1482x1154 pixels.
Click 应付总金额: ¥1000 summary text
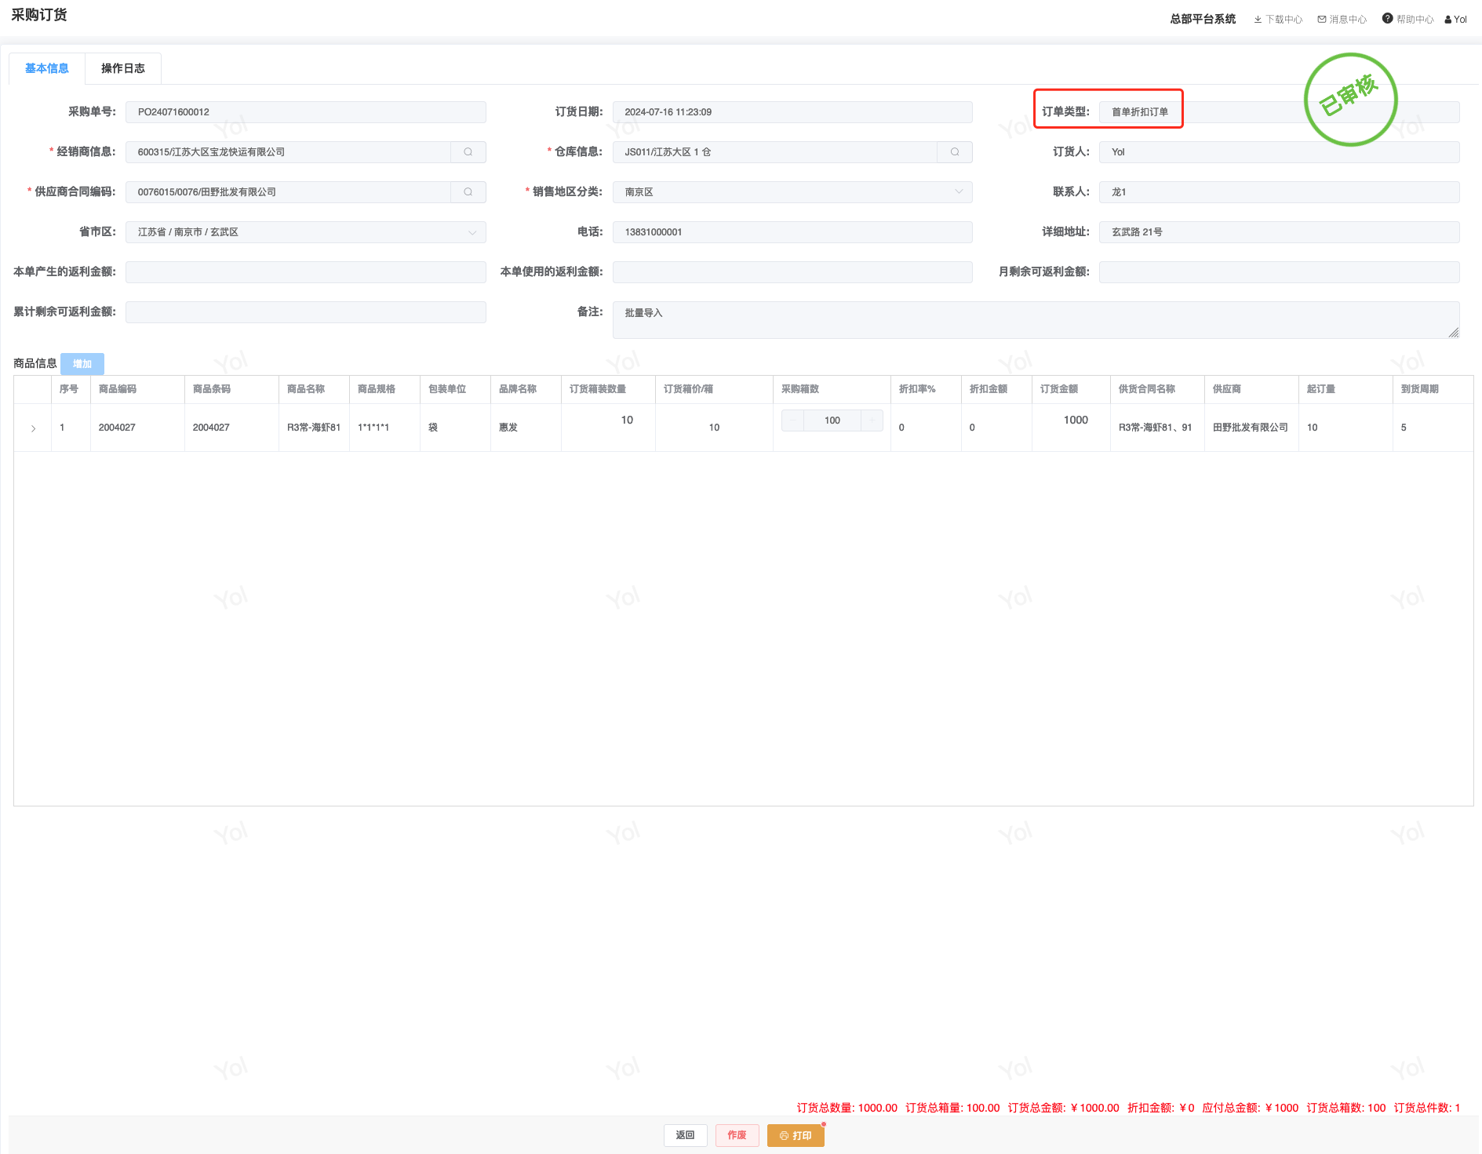[1251, 1108]
